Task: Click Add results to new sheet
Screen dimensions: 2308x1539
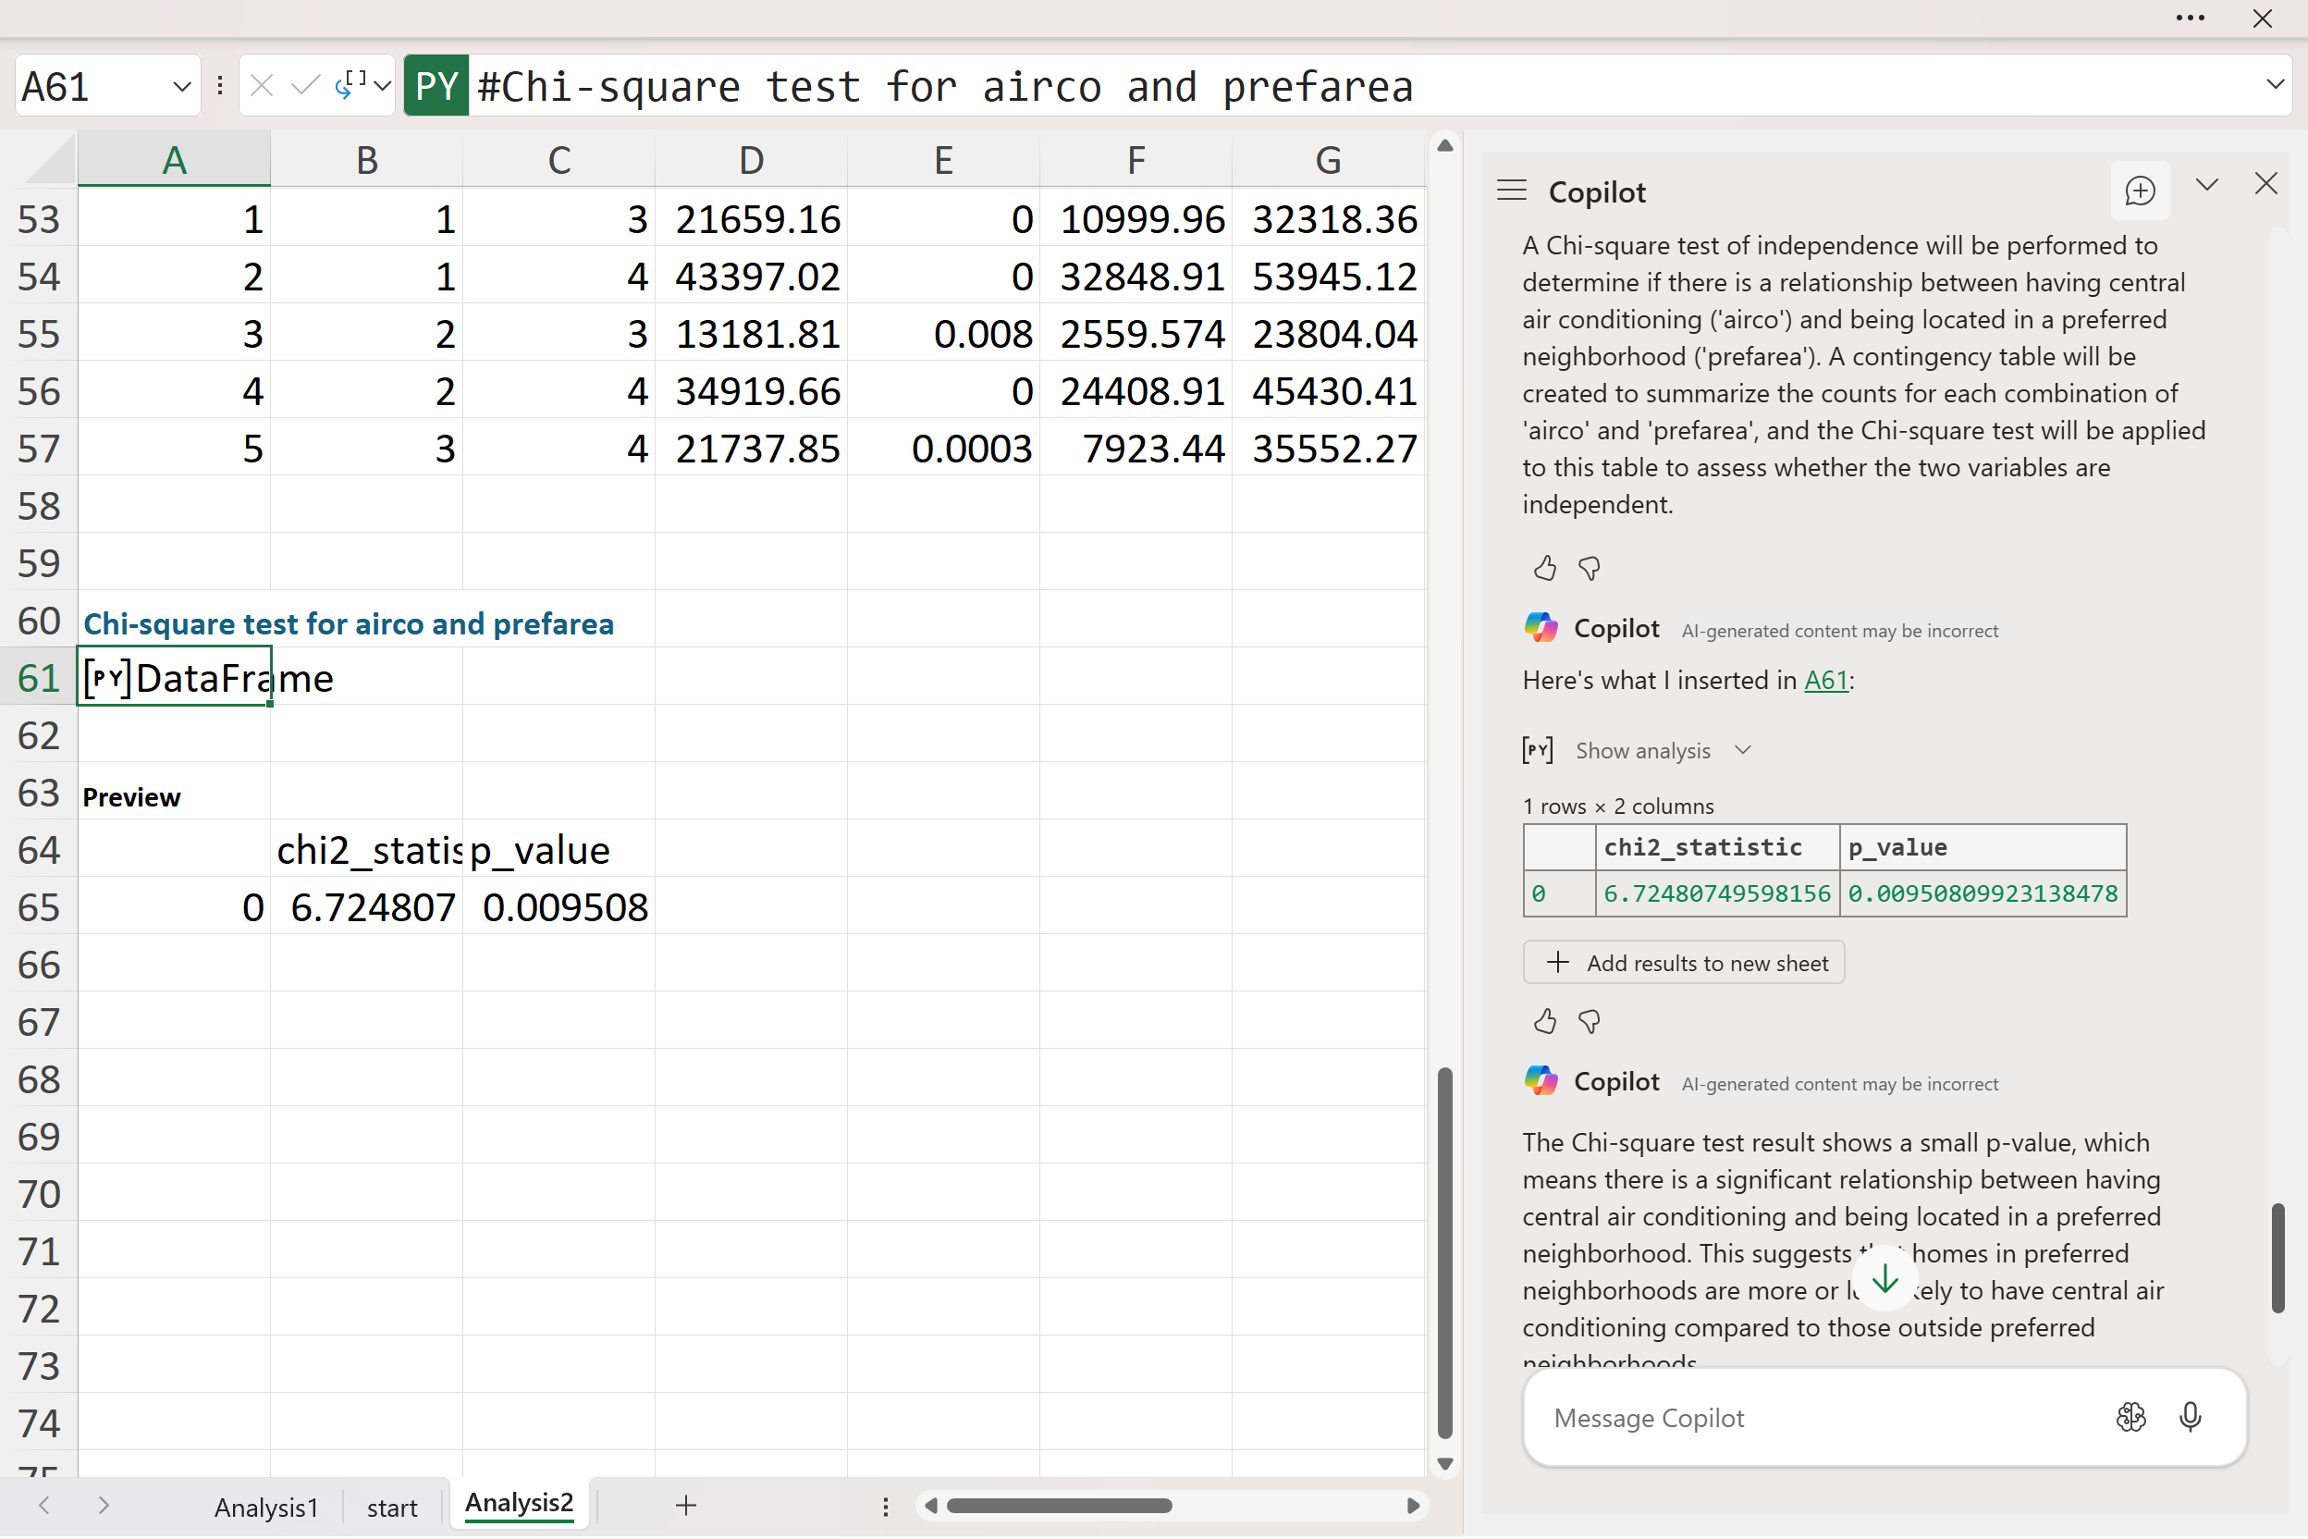Action: tap(1683, 963)
